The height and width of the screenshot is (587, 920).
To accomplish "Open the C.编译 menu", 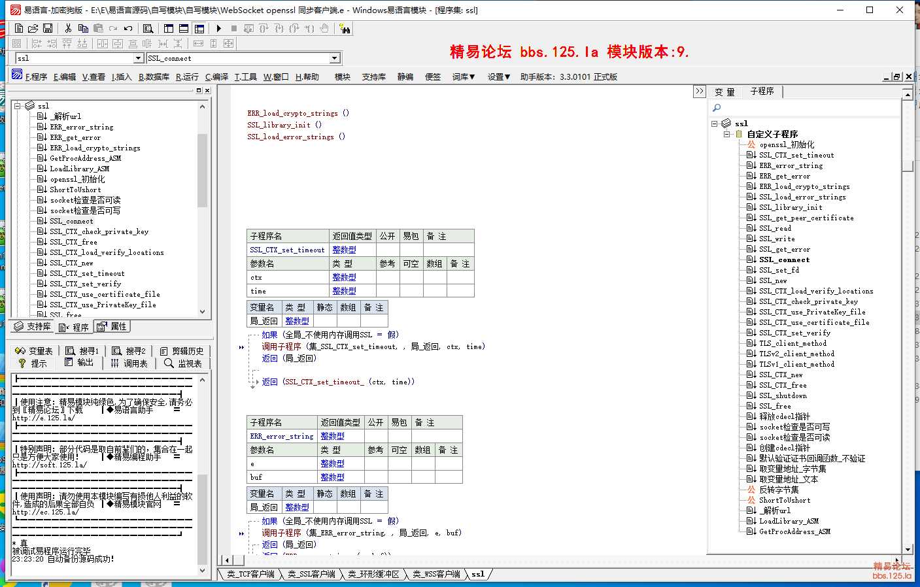I will pyautogui.click(x=216, y=76).
